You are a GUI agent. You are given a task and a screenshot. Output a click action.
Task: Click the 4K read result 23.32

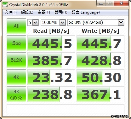(51, 77)
